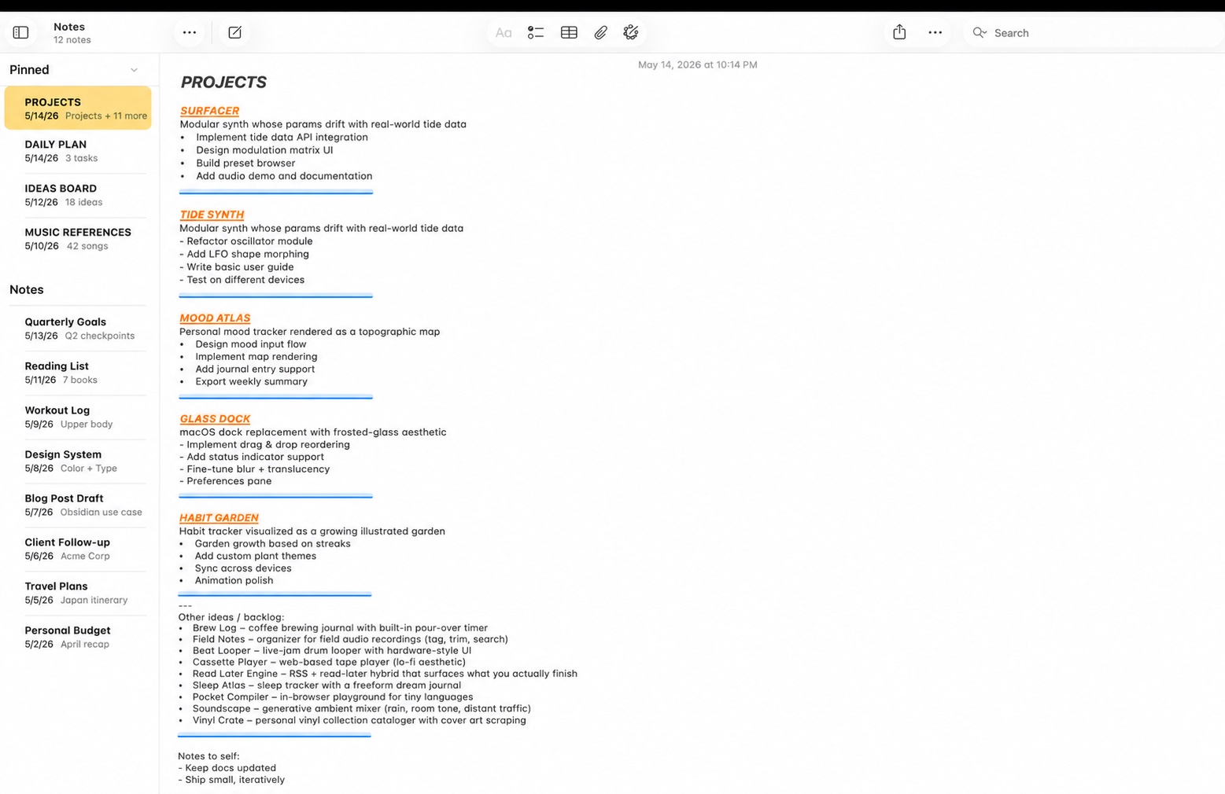Click the 'Beat Looper' backlog entry
This screenshot has width=1225, height=794.
pyautogui.click(x=332, y=651)
